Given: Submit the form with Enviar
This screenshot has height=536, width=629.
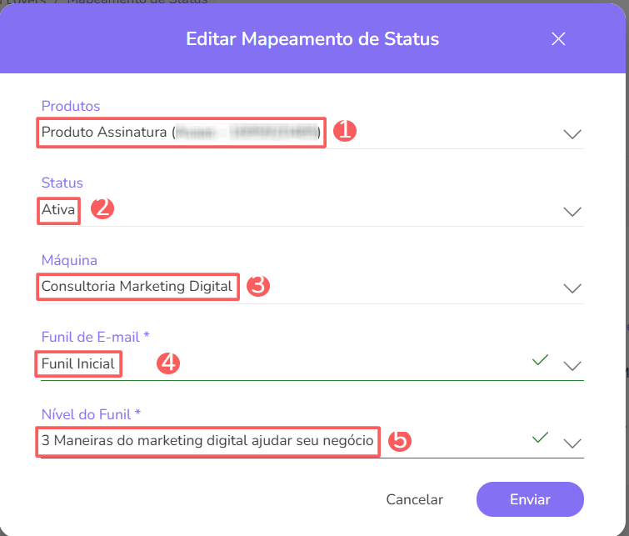Looking at the screenshot, I should 530,499.
